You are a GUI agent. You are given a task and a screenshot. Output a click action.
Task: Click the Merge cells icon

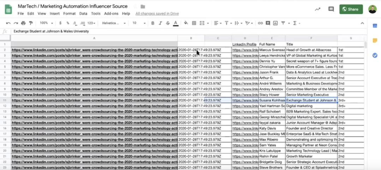coord(202,23)
